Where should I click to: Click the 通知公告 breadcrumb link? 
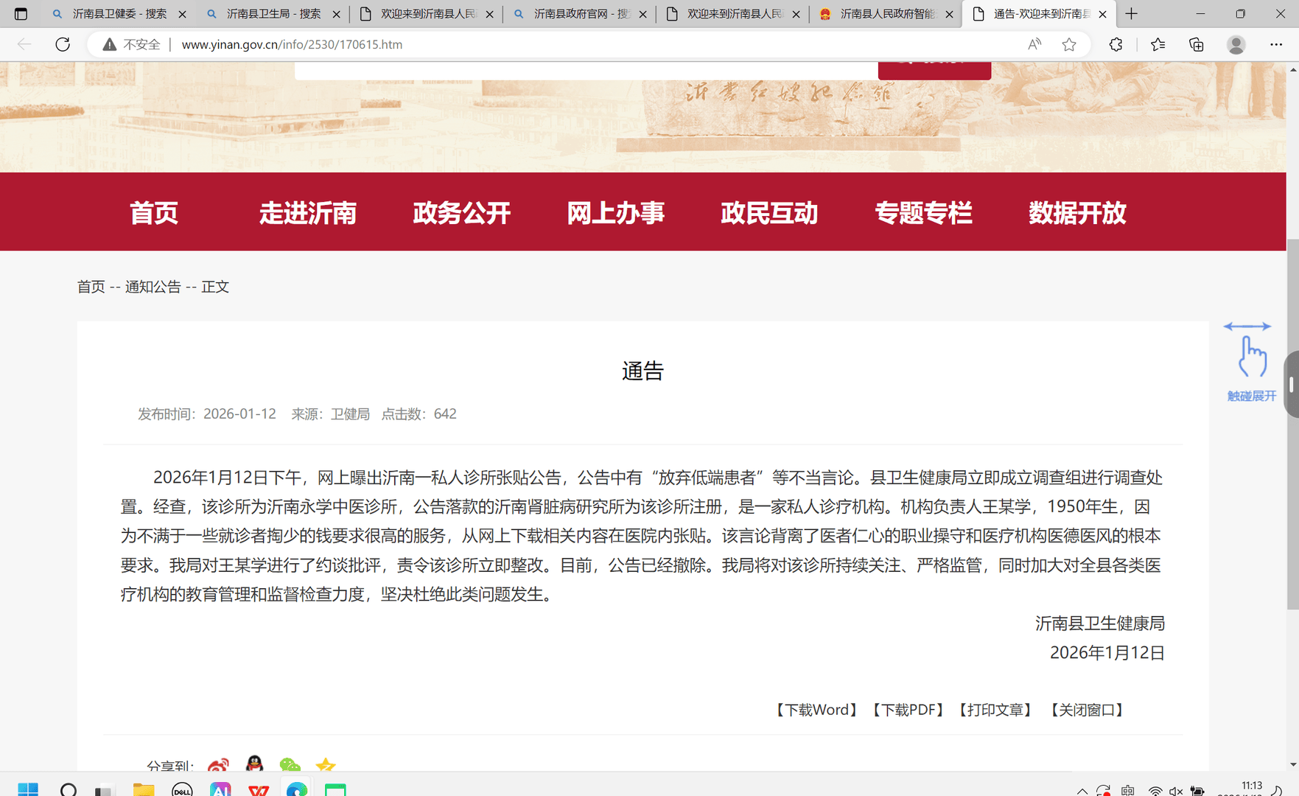click(x=153, y=287)
